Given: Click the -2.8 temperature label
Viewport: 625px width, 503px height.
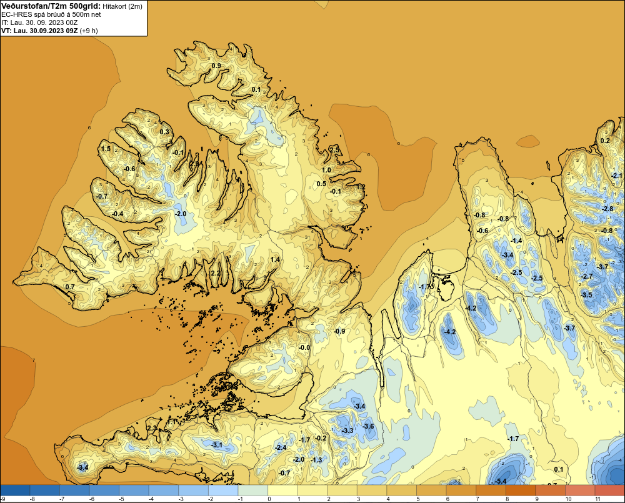Looking at the screenshot, I should 607,209.
